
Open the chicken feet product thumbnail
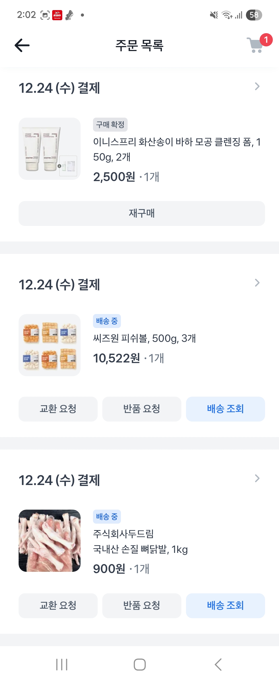(x=50, y=541)
